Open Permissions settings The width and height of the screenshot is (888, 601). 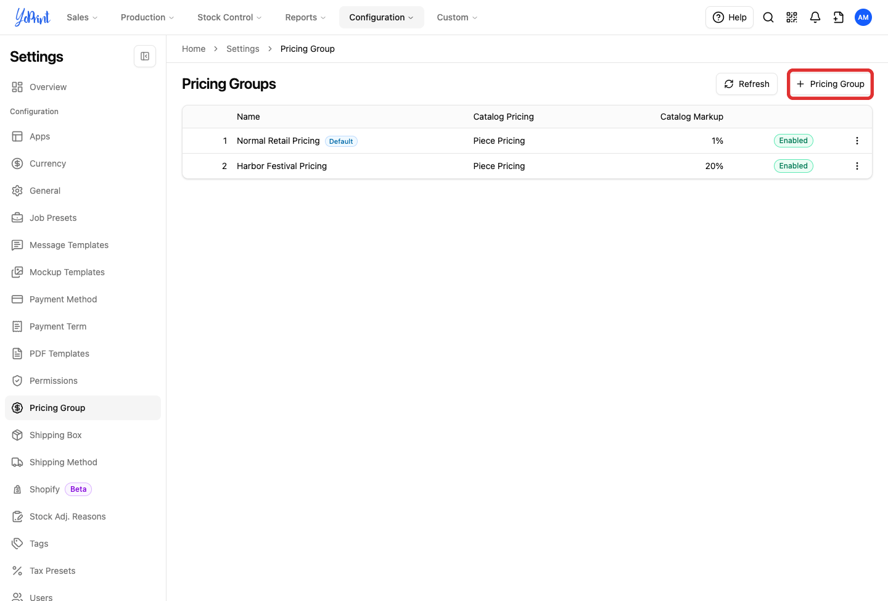click(83, 381)
